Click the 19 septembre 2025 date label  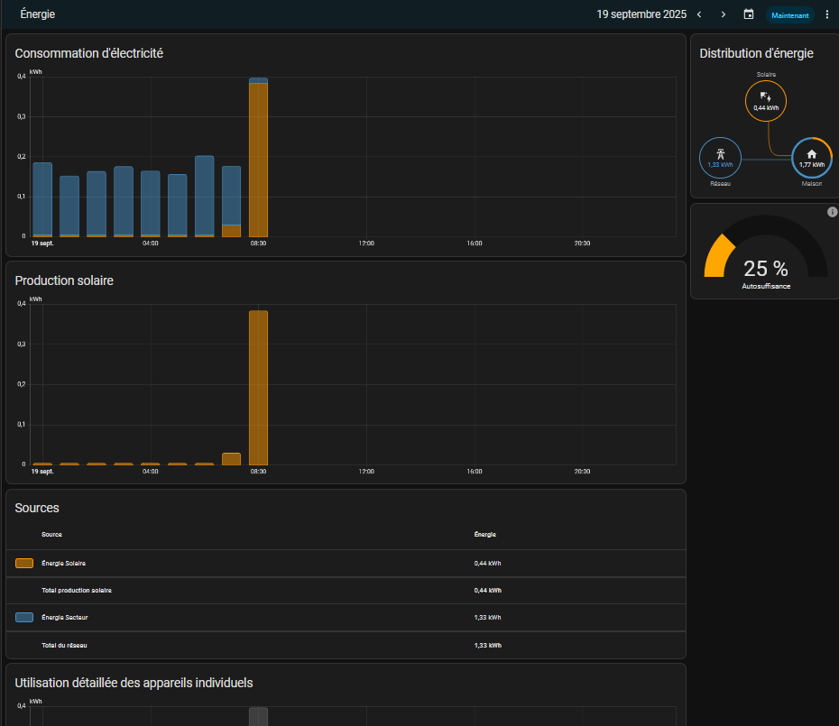(641, 14)
